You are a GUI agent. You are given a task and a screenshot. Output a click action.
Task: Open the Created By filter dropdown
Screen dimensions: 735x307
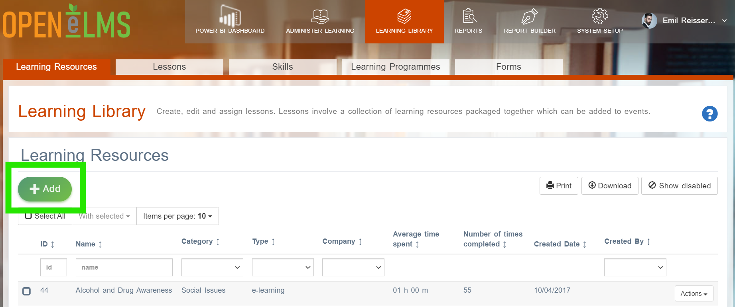pyautogui.click(x=635, y=268)
